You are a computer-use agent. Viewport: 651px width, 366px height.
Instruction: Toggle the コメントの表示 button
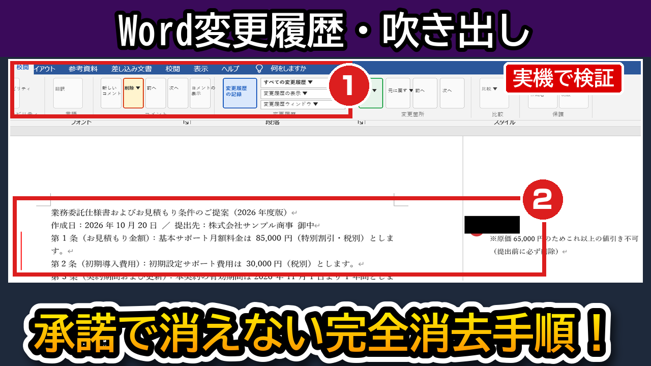[200, 93]
